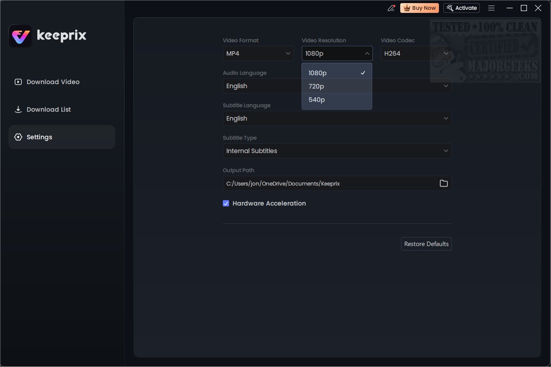
Task: Open the hamburger menu icon
Action: (x=491, y=8)
